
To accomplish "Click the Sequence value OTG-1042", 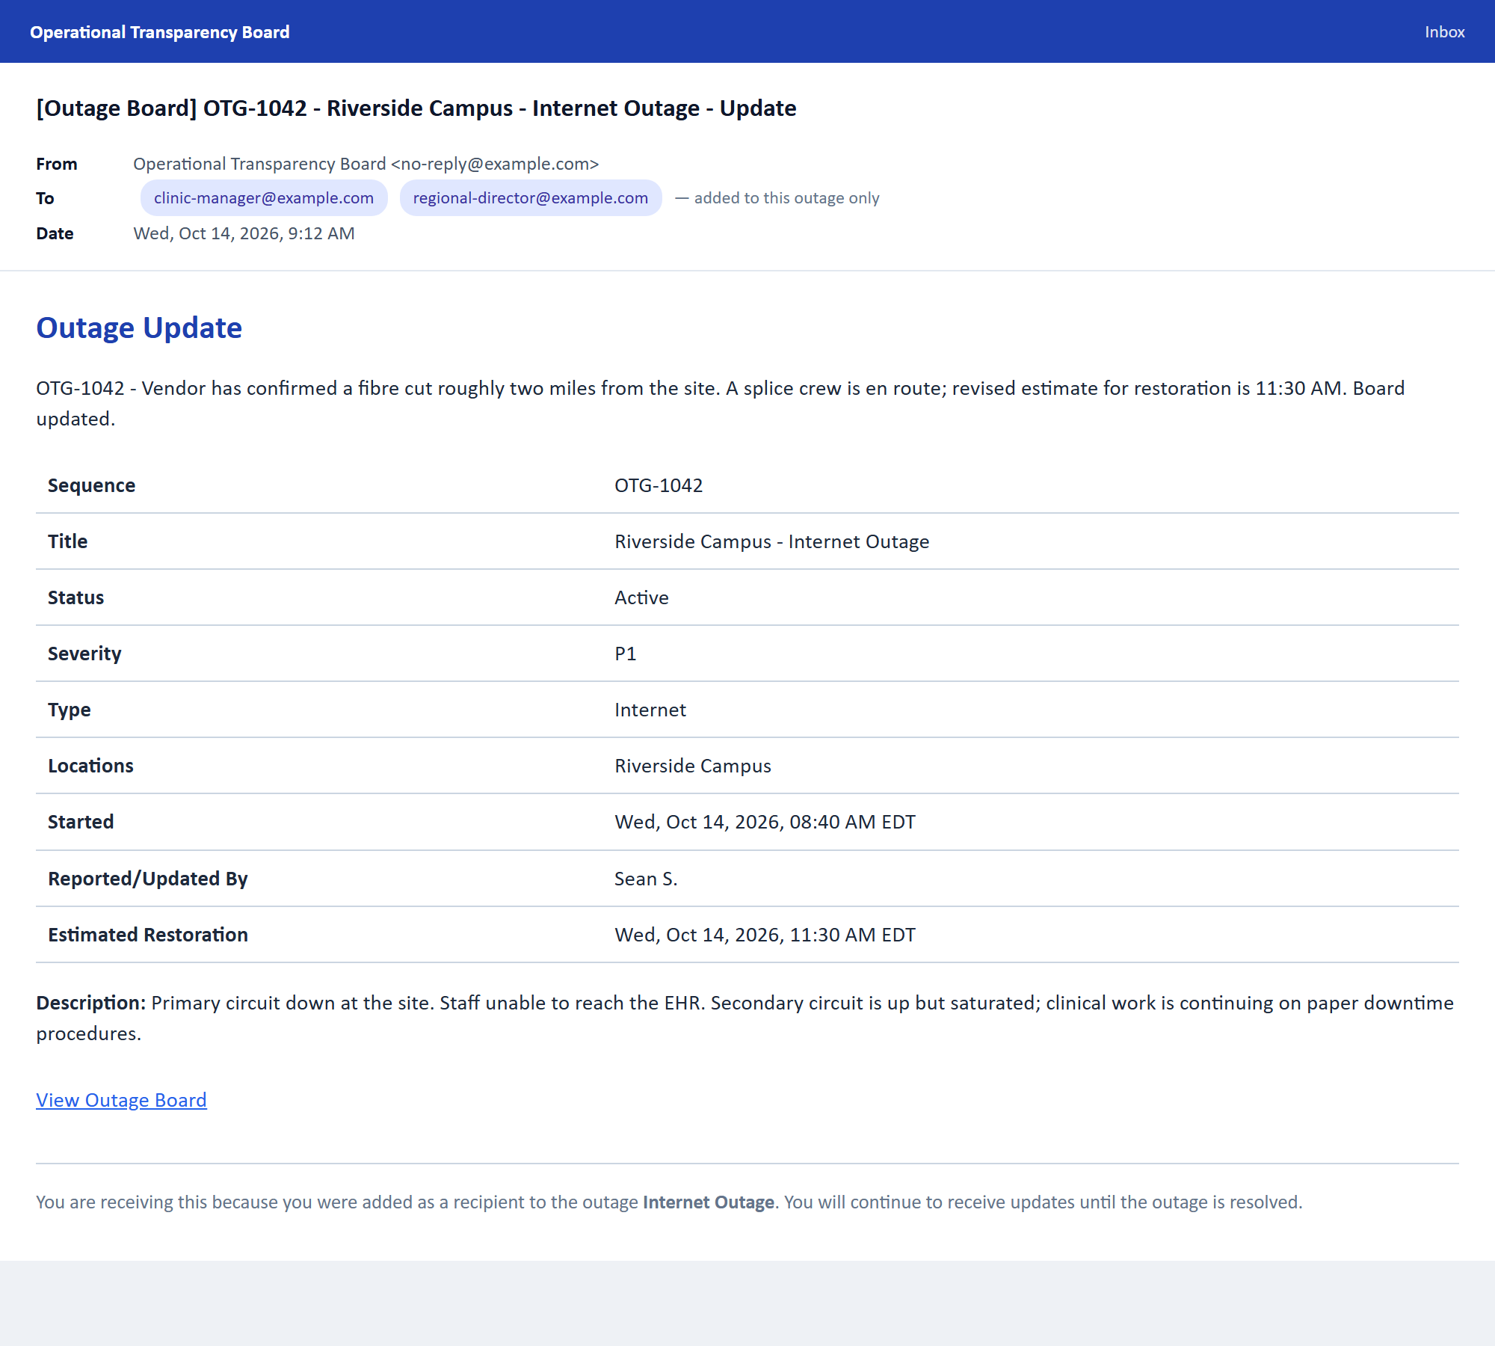I will [659, 486].
